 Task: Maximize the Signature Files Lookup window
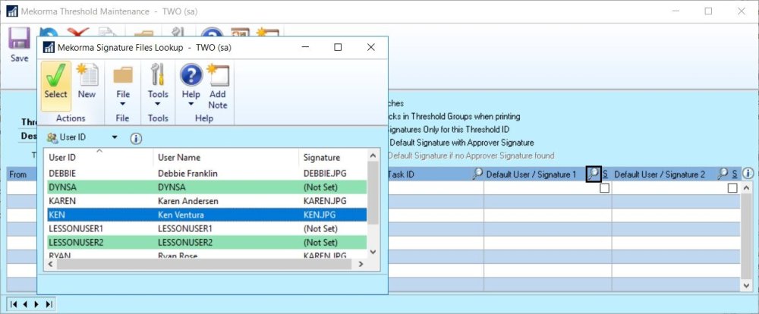pyautogui.click(x=338, y=48)
